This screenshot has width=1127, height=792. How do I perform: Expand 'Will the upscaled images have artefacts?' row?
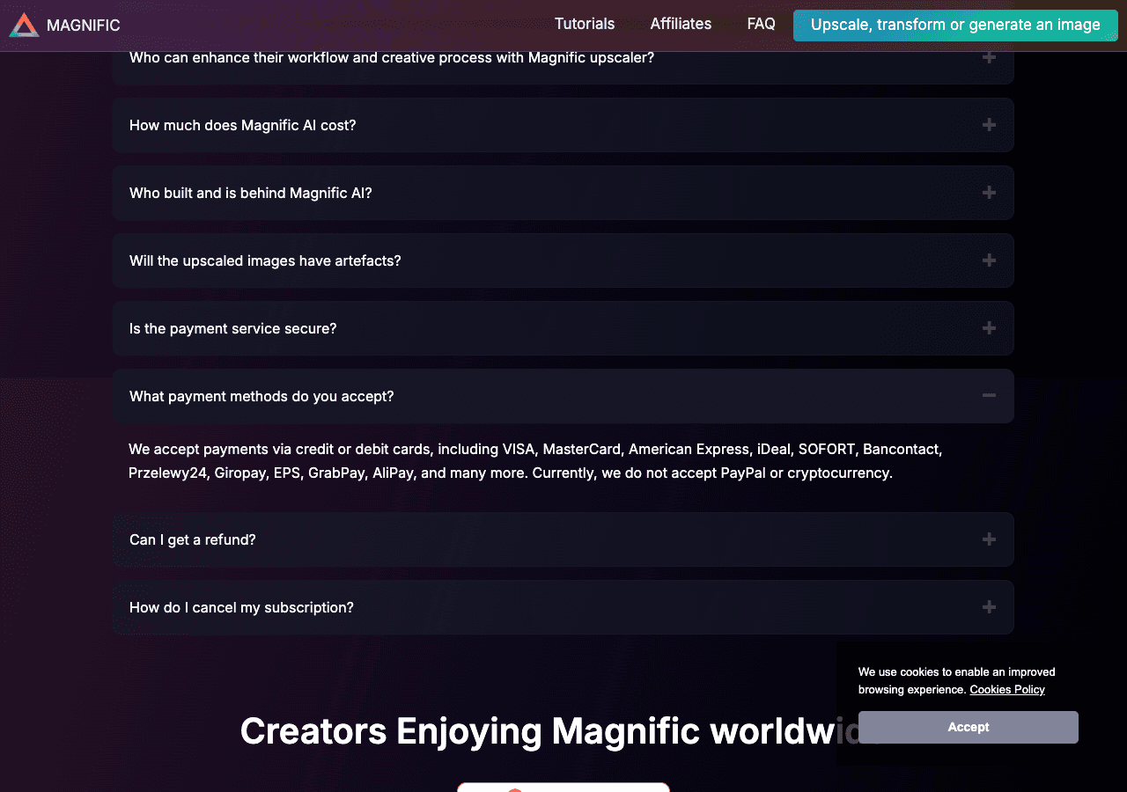coord(563,260)
